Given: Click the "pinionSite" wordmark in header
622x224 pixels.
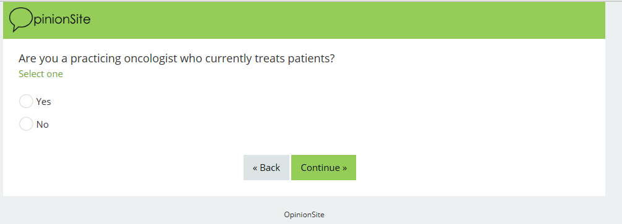Looking at the screenshot, I should click(x=62, y=19).
